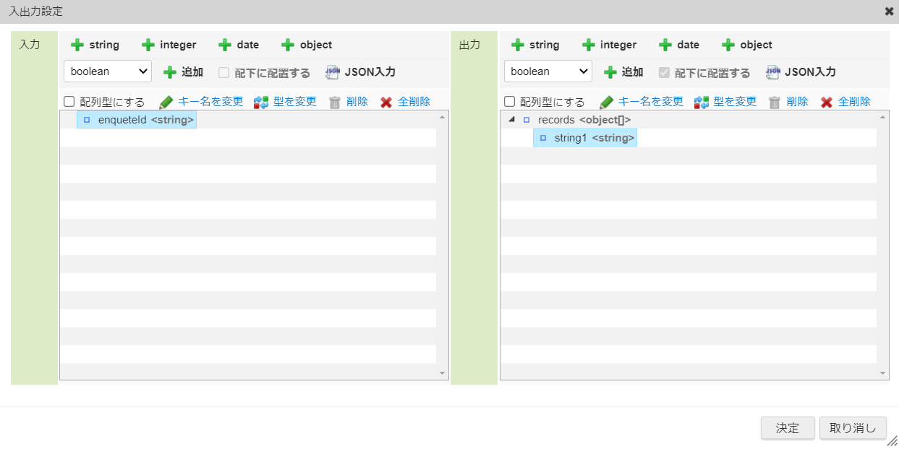The image size is (899, 449).
Task: Click the 出力 section label
Action: tap(469, 45)
